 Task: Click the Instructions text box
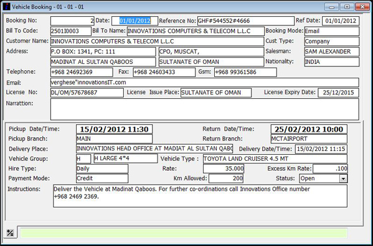pyautogui.click(x=200, y=196)
